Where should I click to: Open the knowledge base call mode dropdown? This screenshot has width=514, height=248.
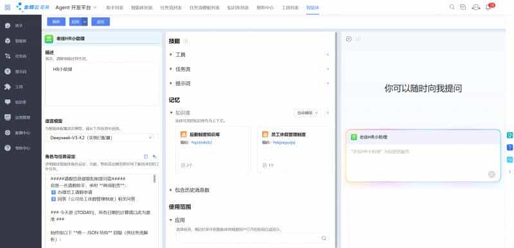click(307, 112)
